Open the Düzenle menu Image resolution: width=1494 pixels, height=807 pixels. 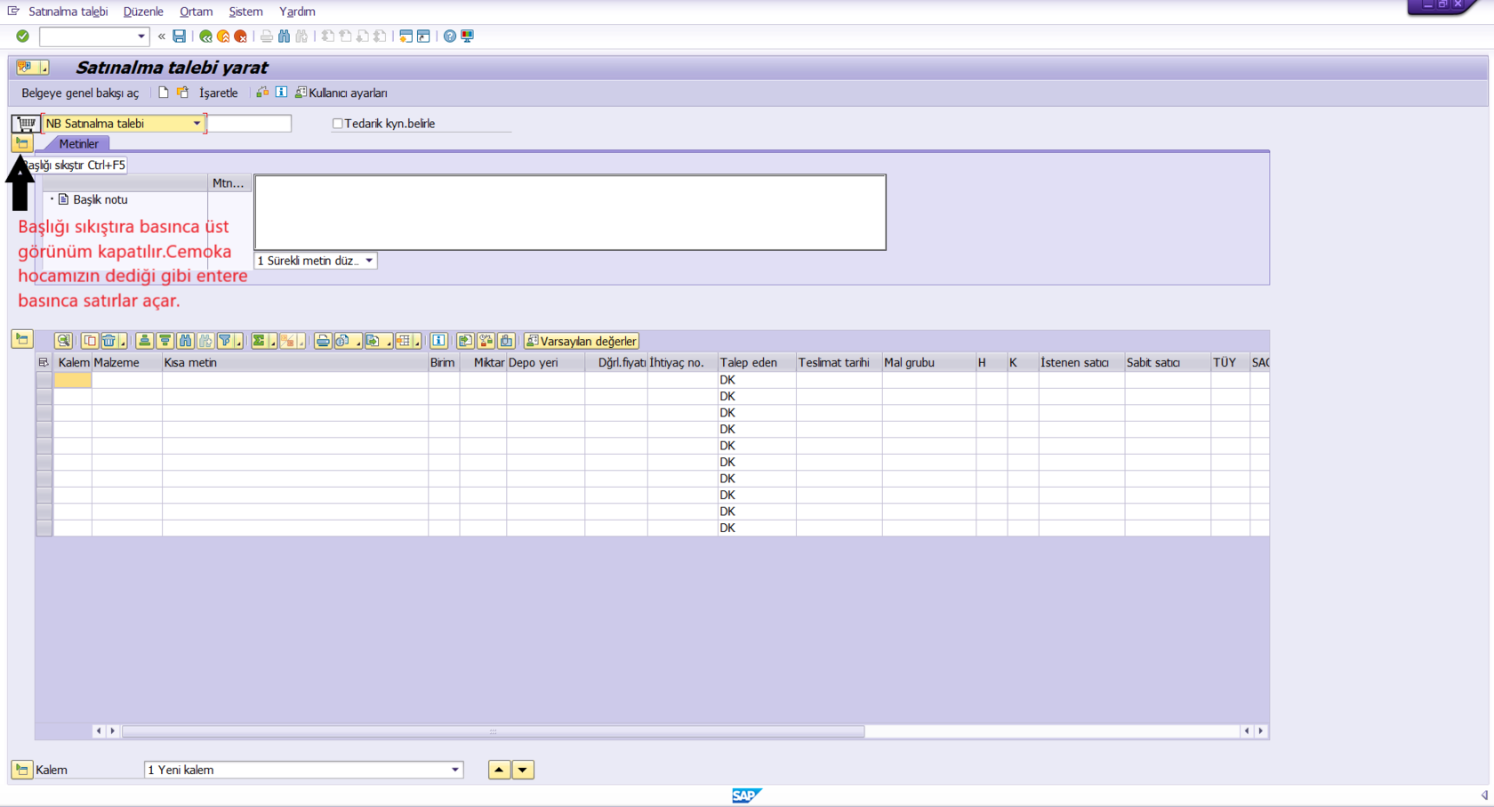pyautogui.click(x=143, y=12)
